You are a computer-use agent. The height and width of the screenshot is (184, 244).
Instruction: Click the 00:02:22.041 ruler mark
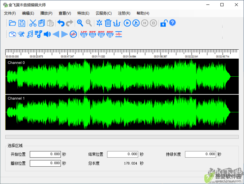click(x=192, y=56)
